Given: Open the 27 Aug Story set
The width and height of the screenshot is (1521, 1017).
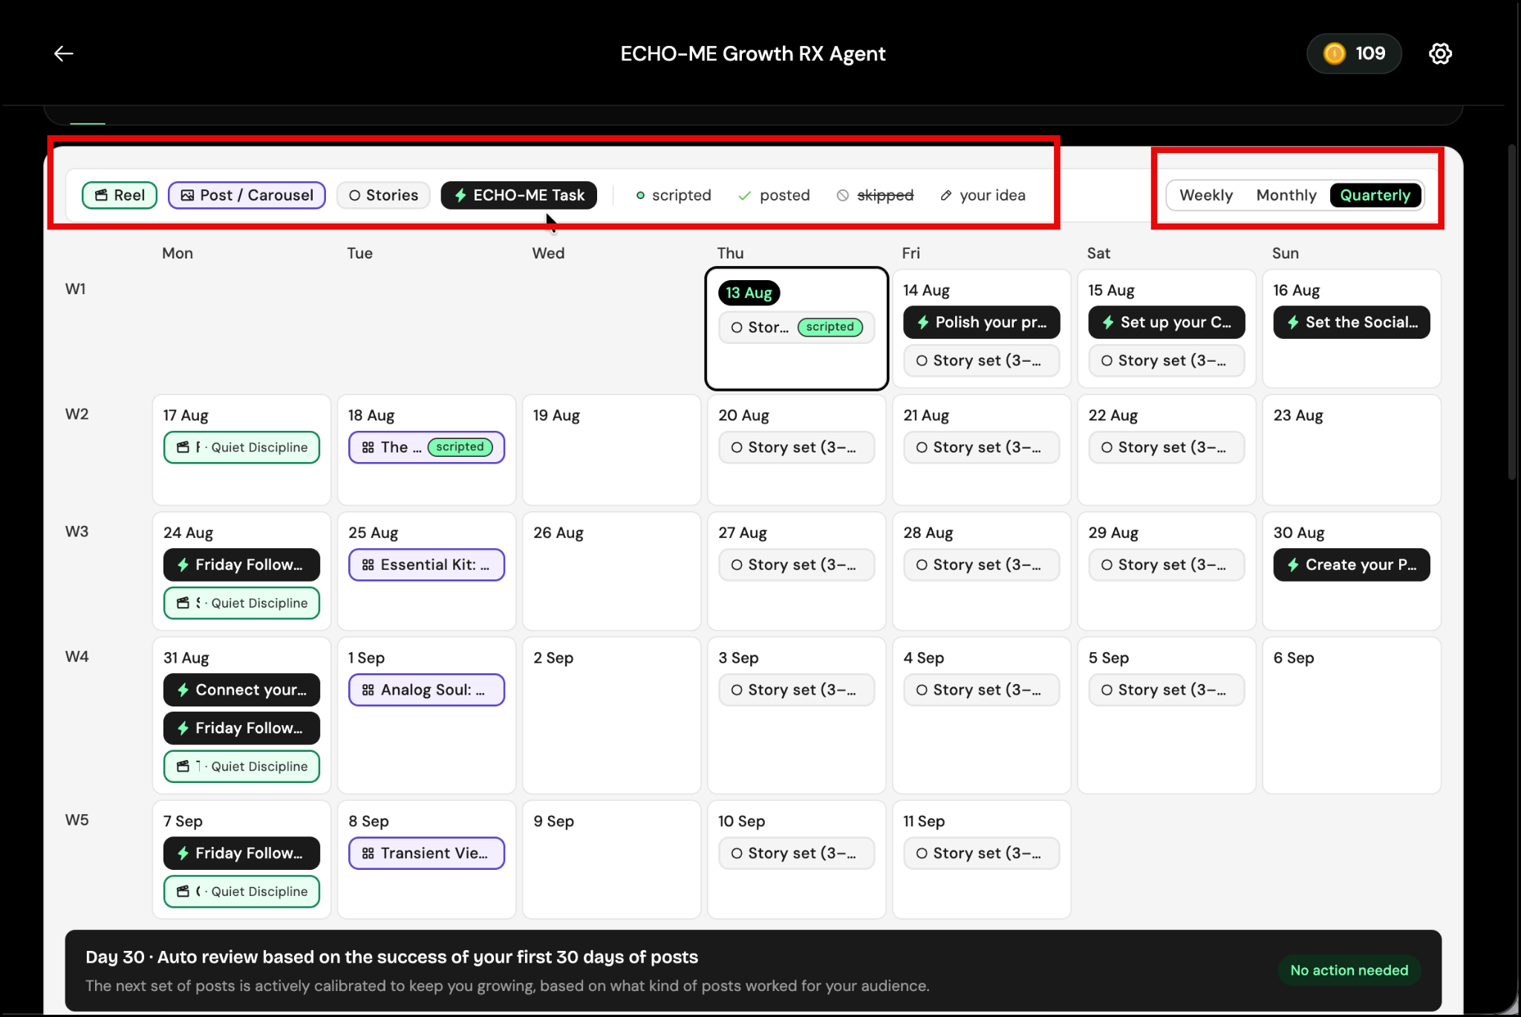Looking at the screenshot, I should 797,565.
